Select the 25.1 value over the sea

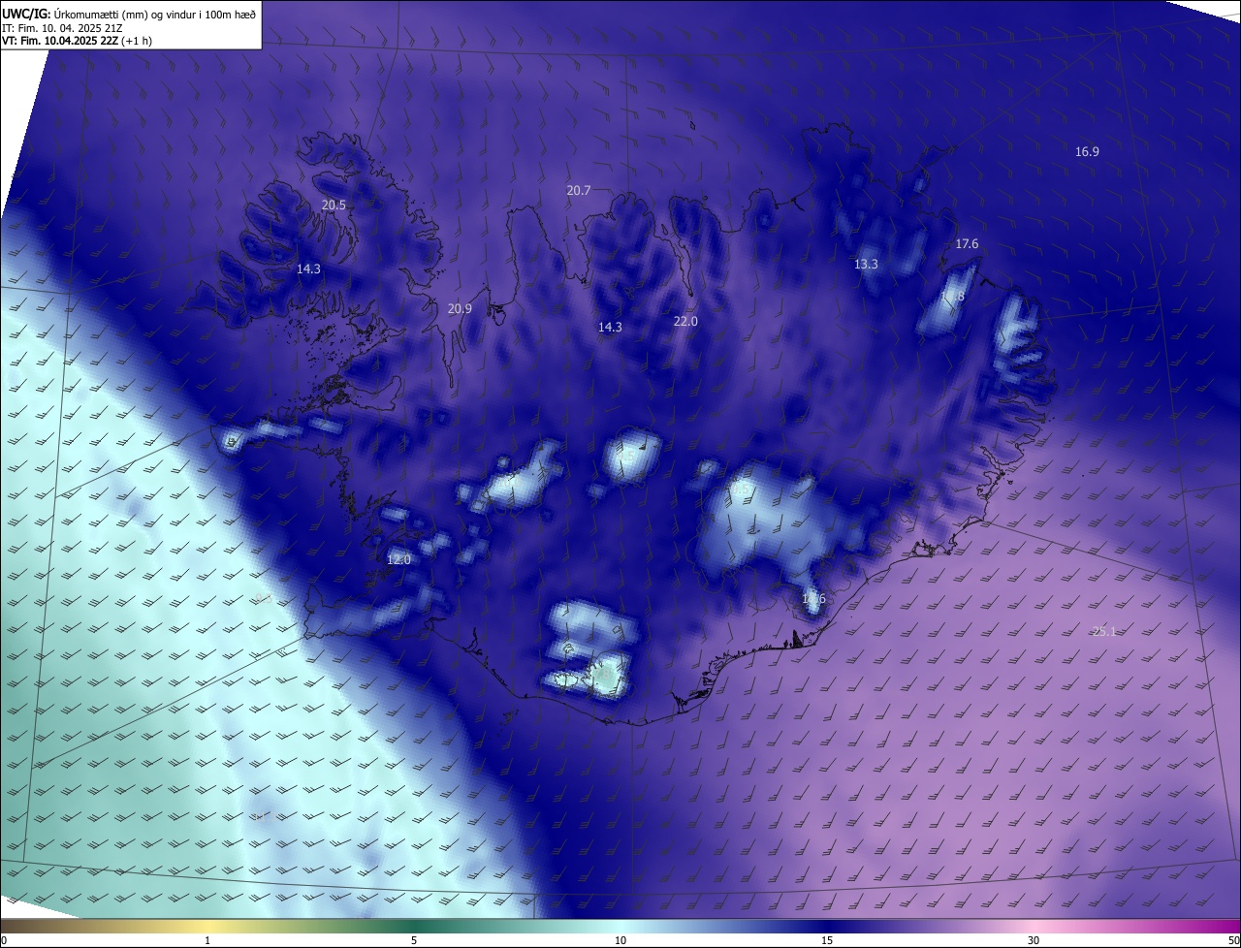click(x=1104, y=631)
